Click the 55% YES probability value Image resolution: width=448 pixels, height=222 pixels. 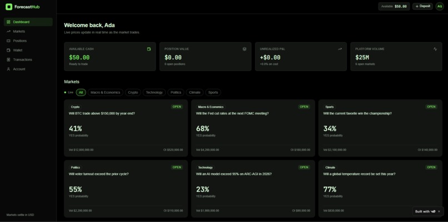(x=75, y=189)
